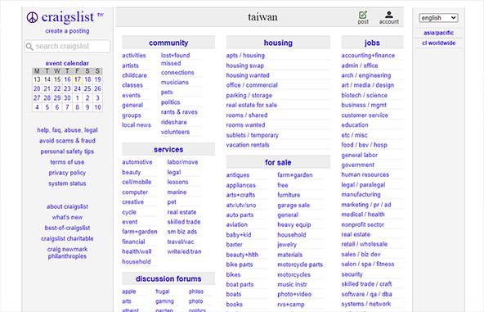This screenshot has height=312, width=484.
Task: Open the for sale section header
Action: click(x=278, y=162)
